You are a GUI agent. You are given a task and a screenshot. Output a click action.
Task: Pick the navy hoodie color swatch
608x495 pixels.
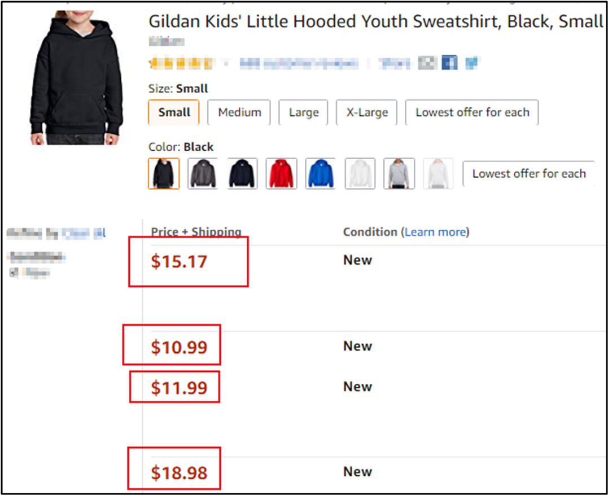242,173
